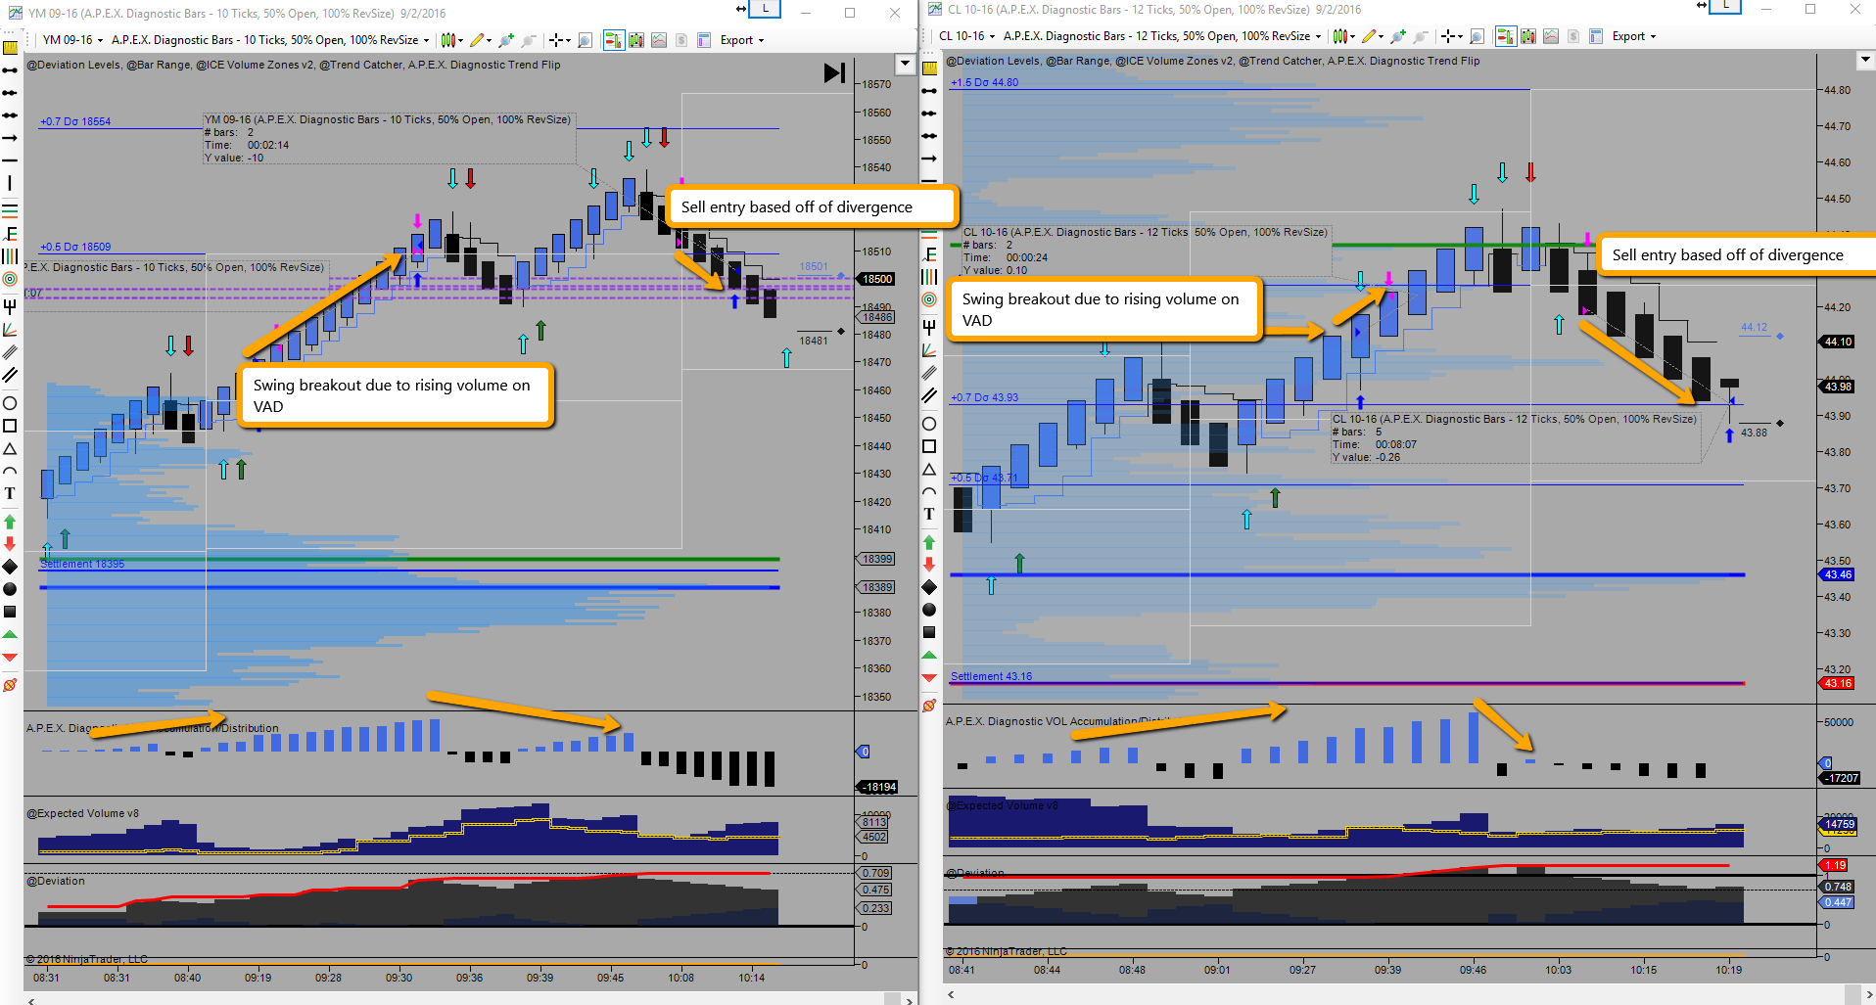
Task: Open A.P.E.X. Diagnostic Bars 12 Ticks dropdown
Action: coord(1162,36)
